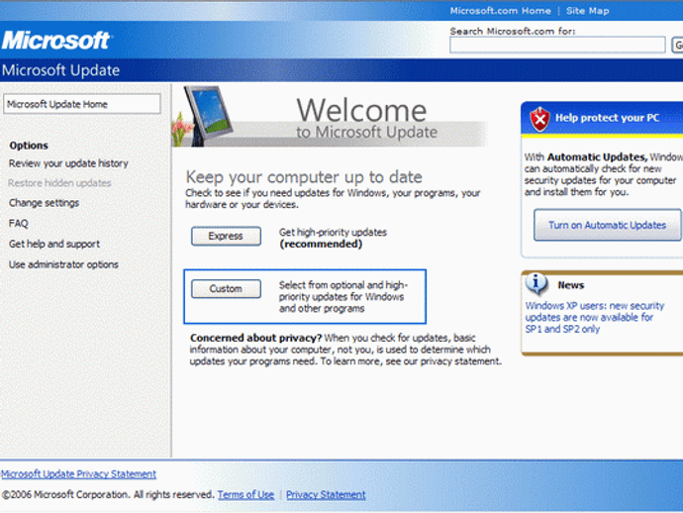Click the Welcome to Microsoft Update heading
This screenshot has width=683, height=513.
(x=366, y=118)
